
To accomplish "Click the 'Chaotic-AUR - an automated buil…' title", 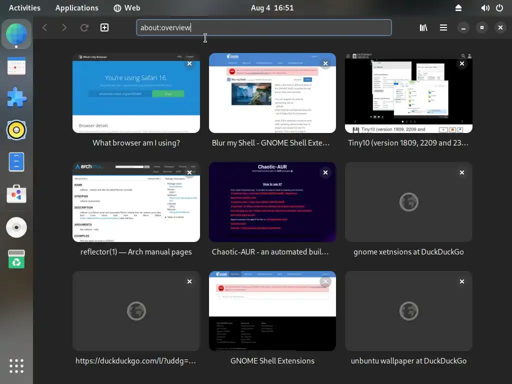I will [270, 252].
